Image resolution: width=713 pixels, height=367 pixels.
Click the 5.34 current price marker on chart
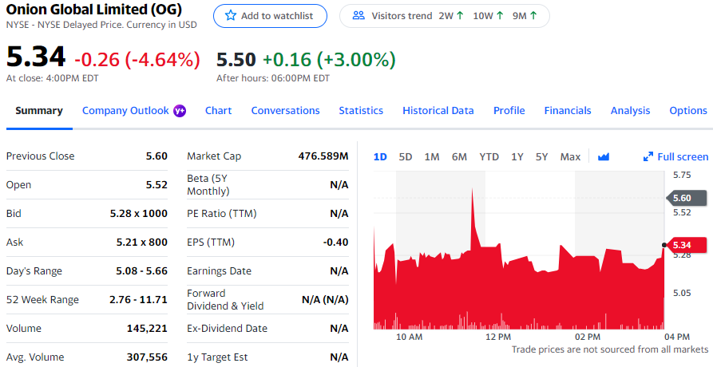[x=687, y=245]
